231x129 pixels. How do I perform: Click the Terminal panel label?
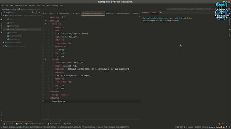(x=145, y=13)
